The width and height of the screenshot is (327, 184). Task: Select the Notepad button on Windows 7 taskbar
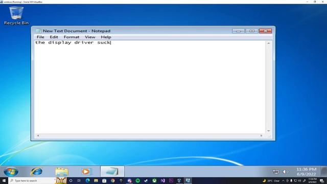[x=112, y=172]
